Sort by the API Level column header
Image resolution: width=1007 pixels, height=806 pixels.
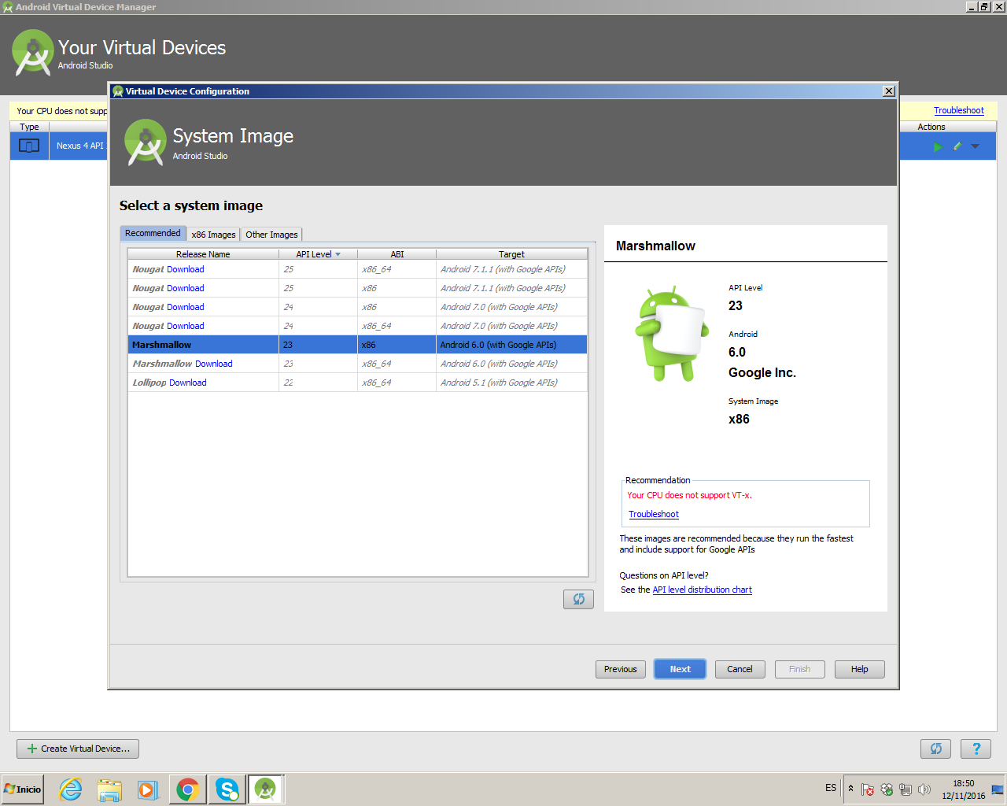click(318, 254)
